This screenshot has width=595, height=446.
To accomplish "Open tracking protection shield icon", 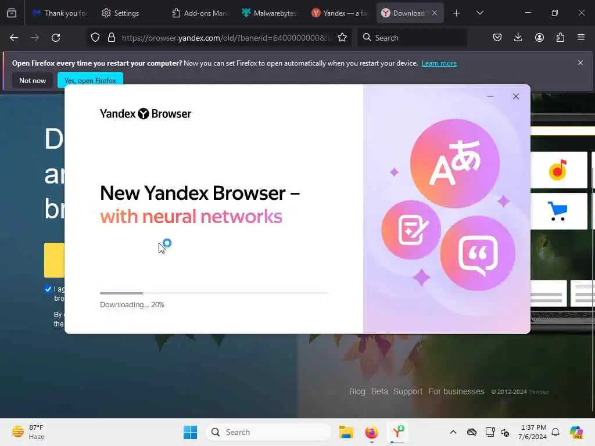I will point(95,38).
